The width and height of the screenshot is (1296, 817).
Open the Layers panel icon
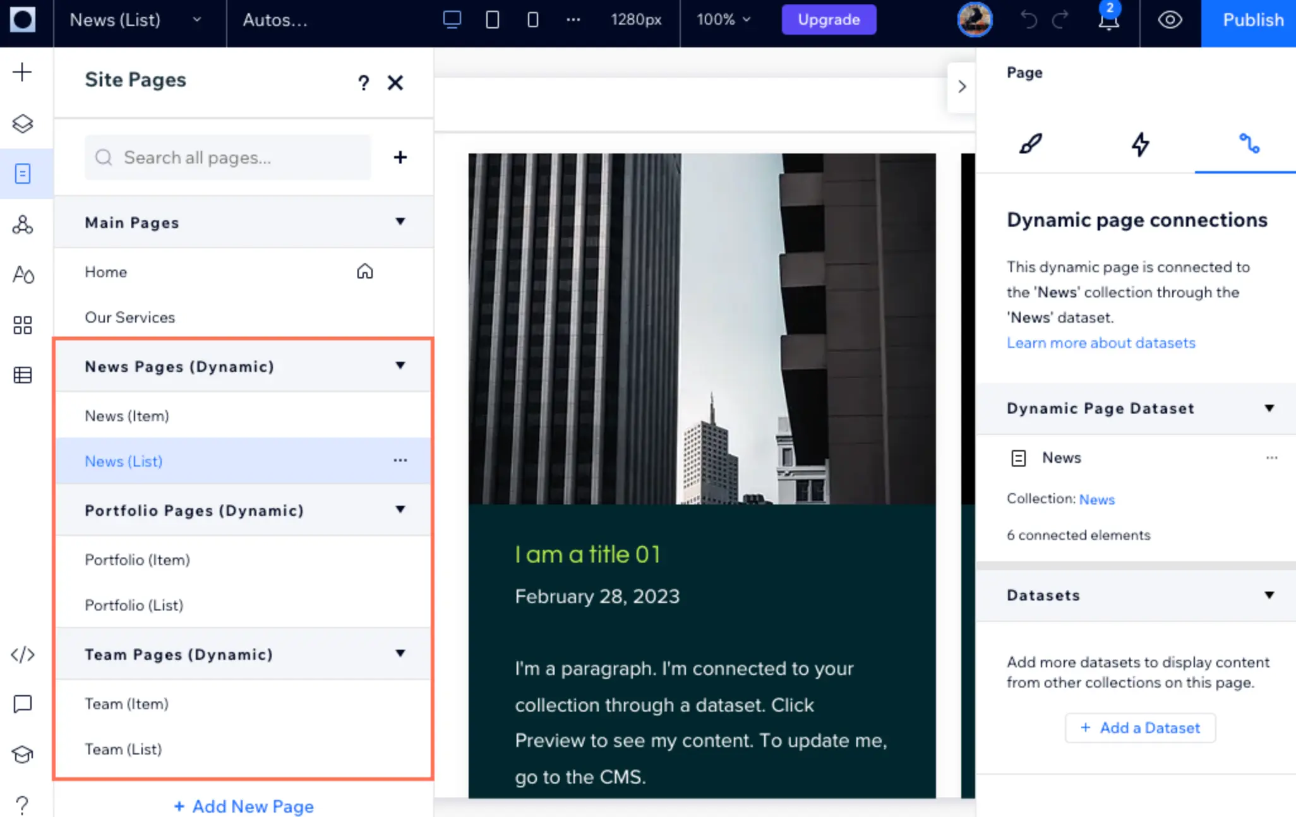point(22,123)
